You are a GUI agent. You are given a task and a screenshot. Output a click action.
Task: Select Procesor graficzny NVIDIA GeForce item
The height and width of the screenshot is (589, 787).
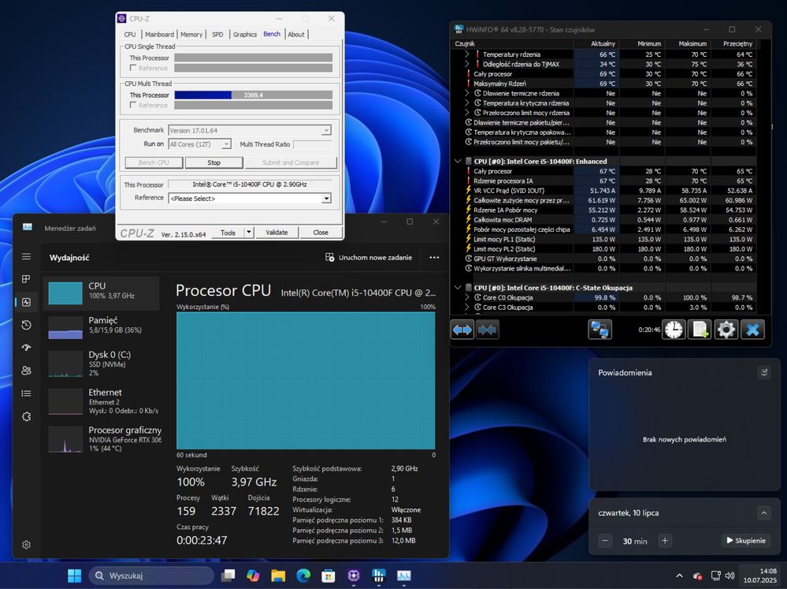[102, 438]
